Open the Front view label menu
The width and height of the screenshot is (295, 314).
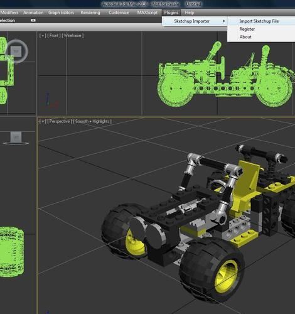(54, 36)
